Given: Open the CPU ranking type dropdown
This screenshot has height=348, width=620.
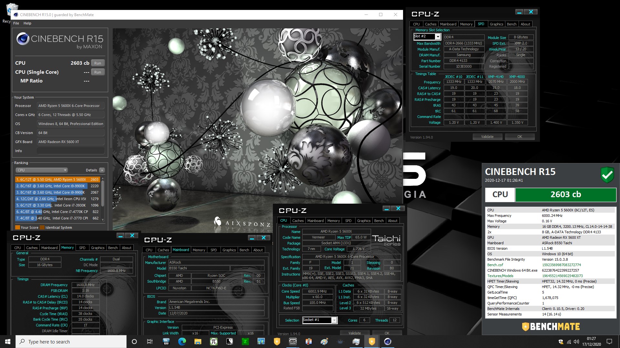Looking at the screenshot, I should (41, 170).
